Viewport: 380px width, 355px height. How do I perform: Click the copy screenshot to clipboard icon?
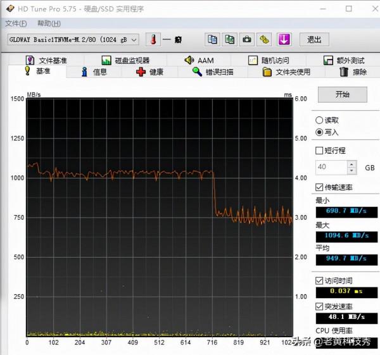[230, 39]
